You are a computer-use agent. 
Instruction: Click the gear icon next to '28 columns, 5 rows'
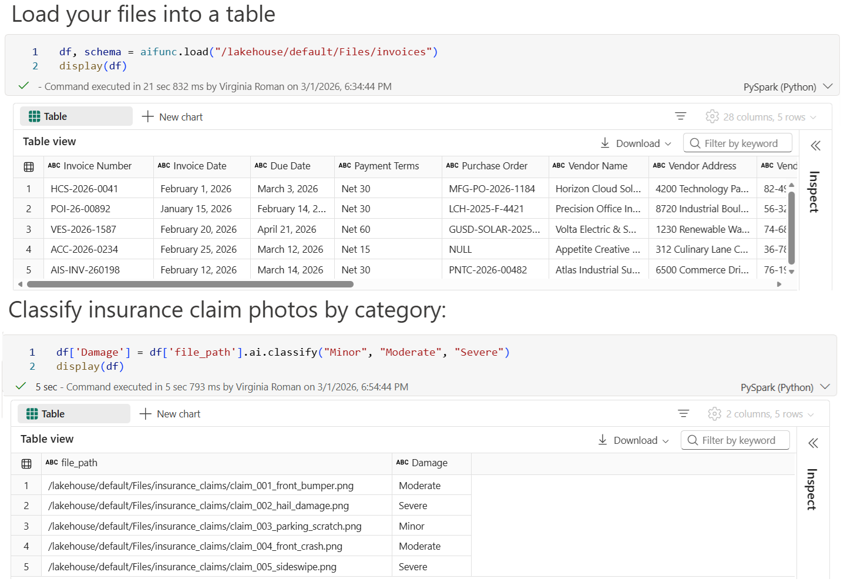(712, 116)
